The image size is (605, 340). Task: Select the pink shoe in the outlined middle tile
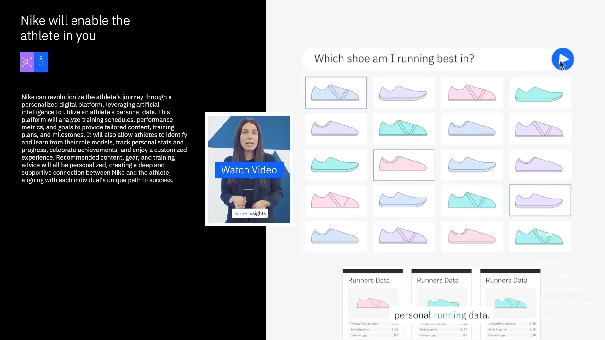coord(404,165)
